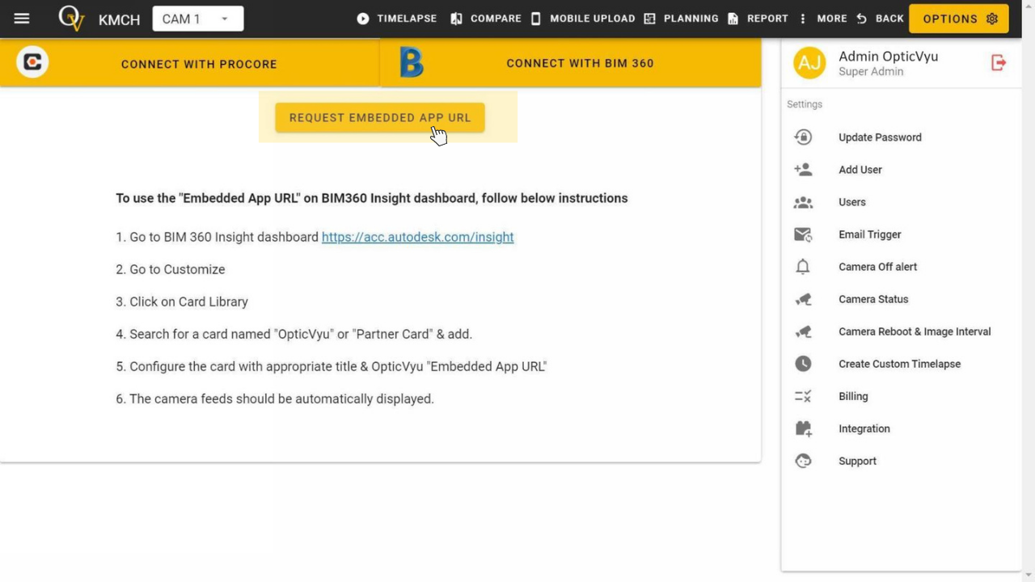1035x582 pixels.
Task: Open the acc.autodesk.com/insight link
Action: pos(418,237)
